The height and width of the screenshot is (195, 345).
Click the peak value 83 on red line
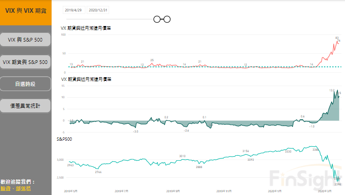[x=337, y=38]
